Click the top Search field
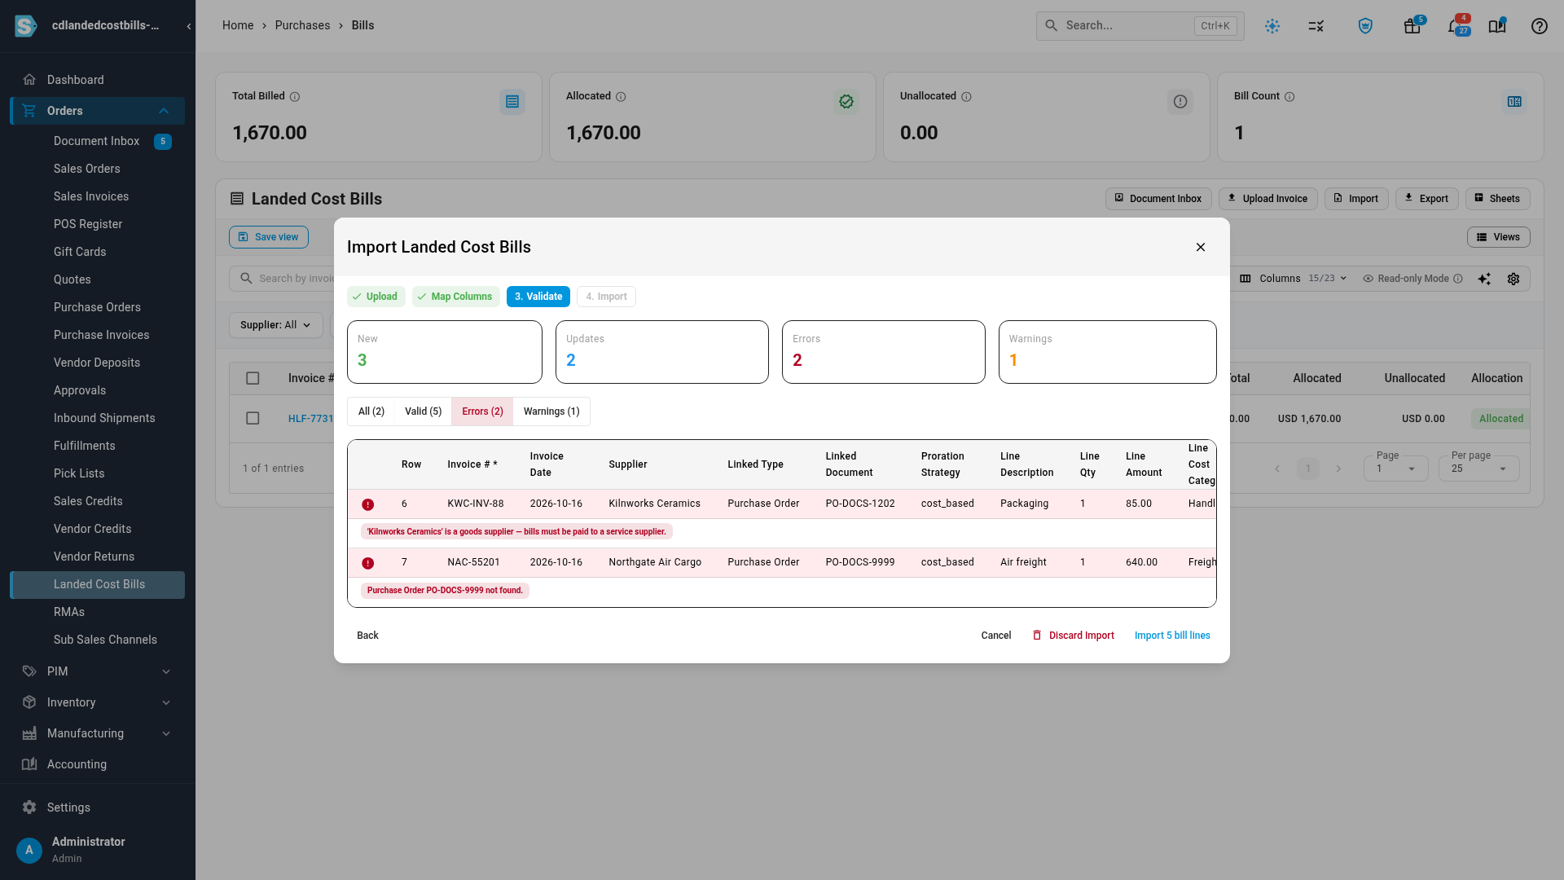Viewport: 1564px width, 880px height. point(1140,26)
